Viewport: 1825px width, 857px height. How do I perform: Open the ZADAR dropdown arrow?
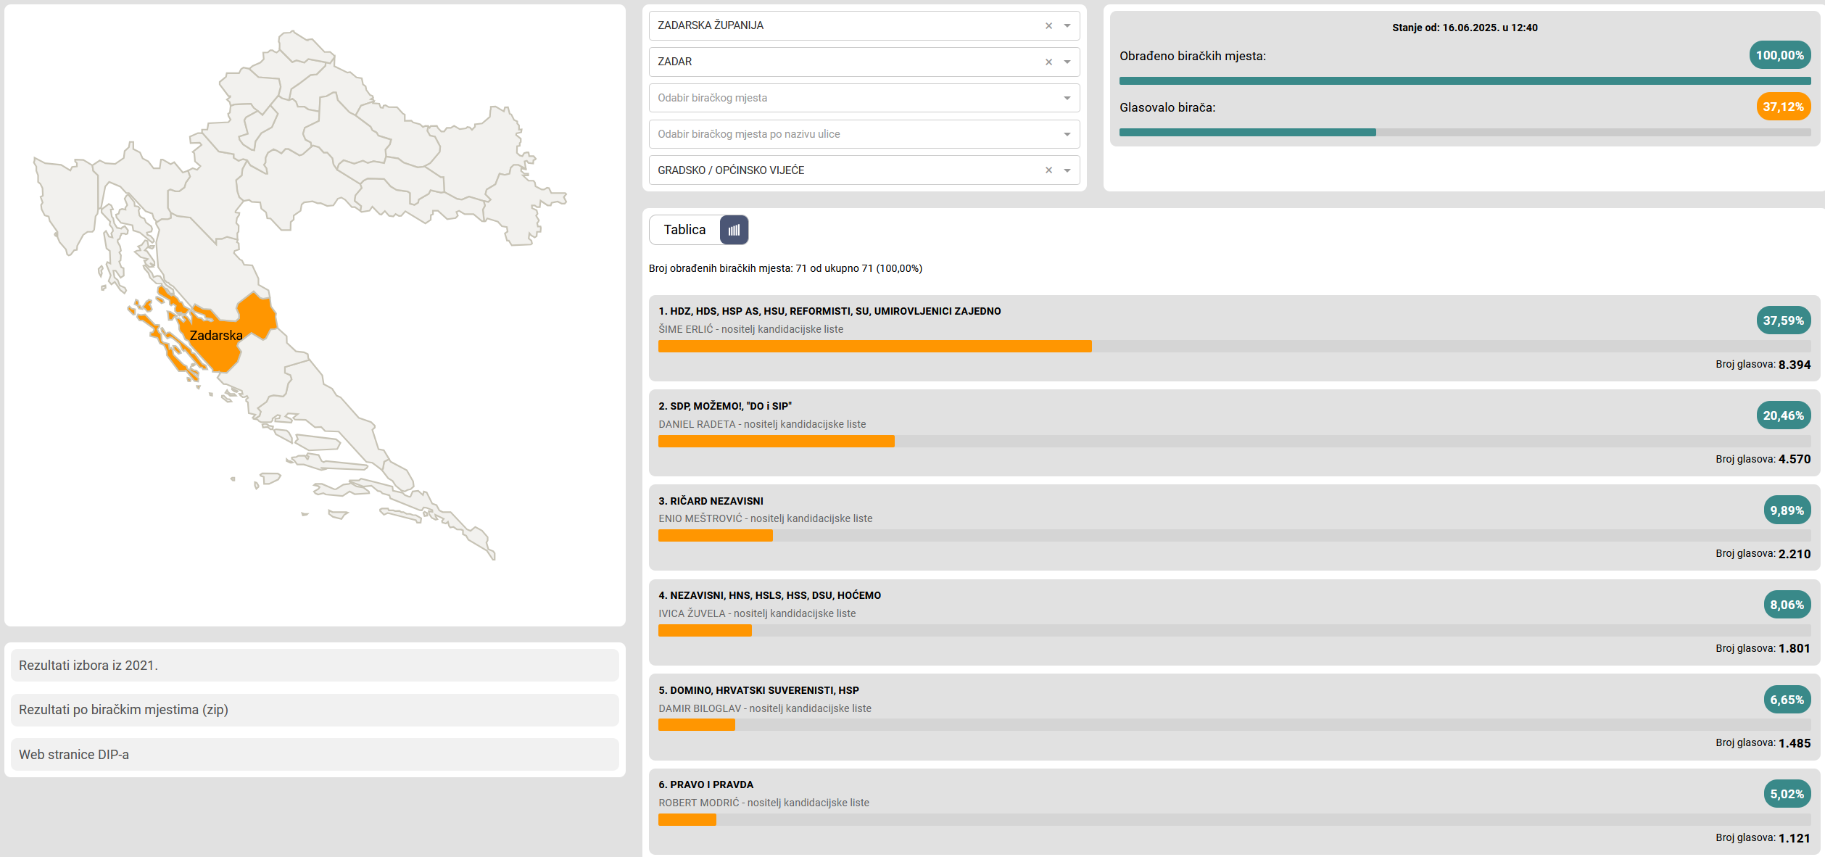pos(1067,62)
